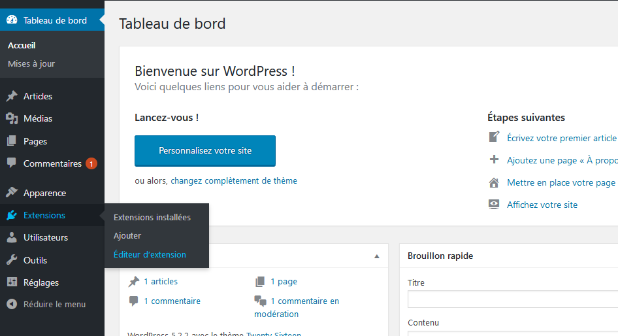
Task: Follow Écrivez votre premier article link
Action: click(562, 138)
